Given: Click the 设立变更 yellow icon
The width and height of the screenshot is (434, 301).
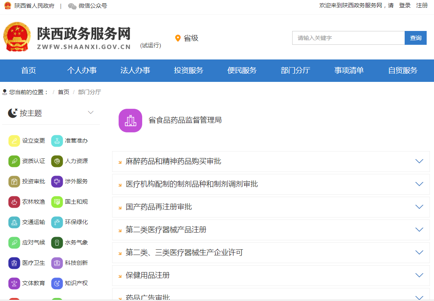Looking at the screenshot, I should click(x=14, y=141).
